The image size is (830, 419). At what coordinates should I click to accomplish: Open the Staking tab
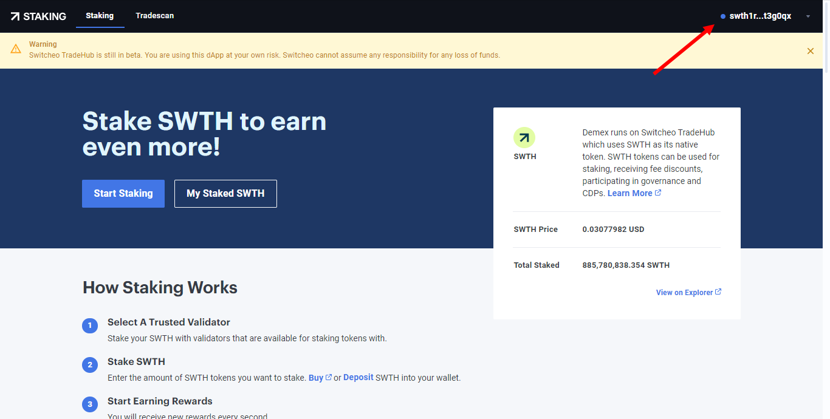click(100, 16)
